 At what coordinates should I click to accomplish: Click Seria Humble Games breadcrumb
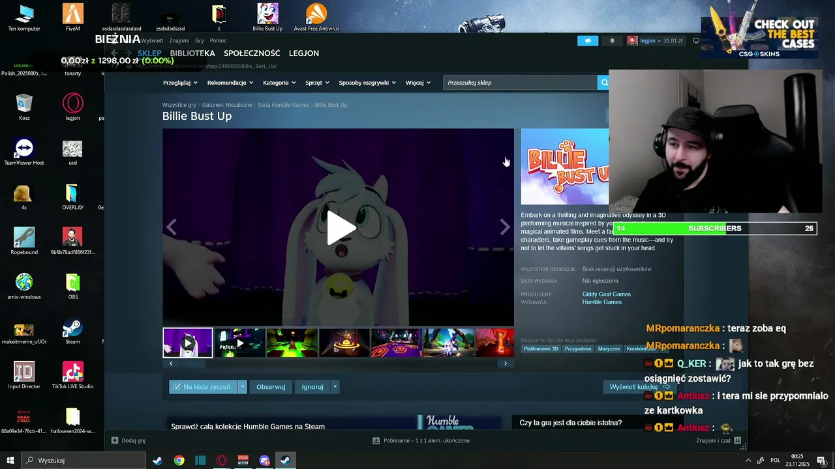point(283,105)
